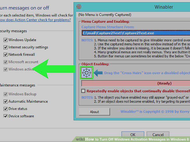The image size is (190, 142).
Task: Click grayed Windows activation checkbox
Action: pos(5,69)
